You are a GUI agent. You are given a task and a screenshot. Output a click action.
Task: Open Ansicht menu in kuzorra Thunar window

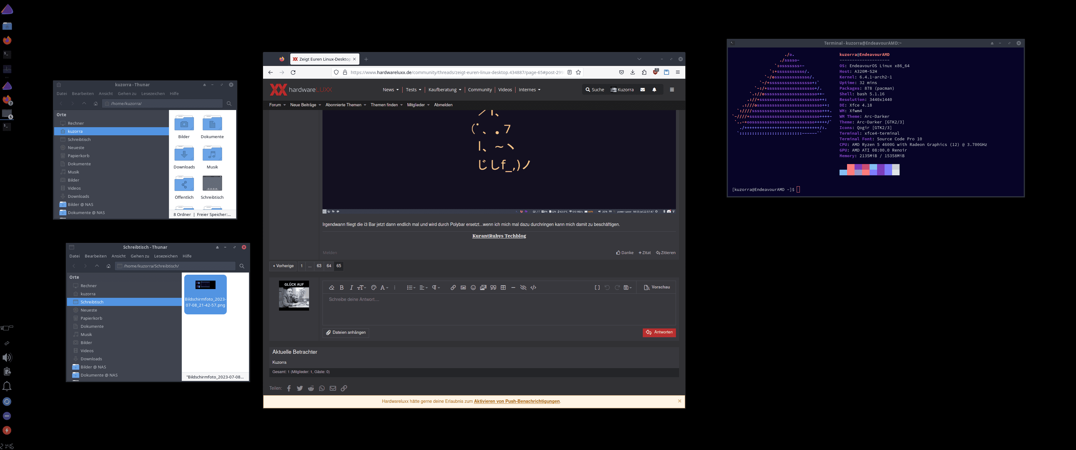[x=106, y=93]
